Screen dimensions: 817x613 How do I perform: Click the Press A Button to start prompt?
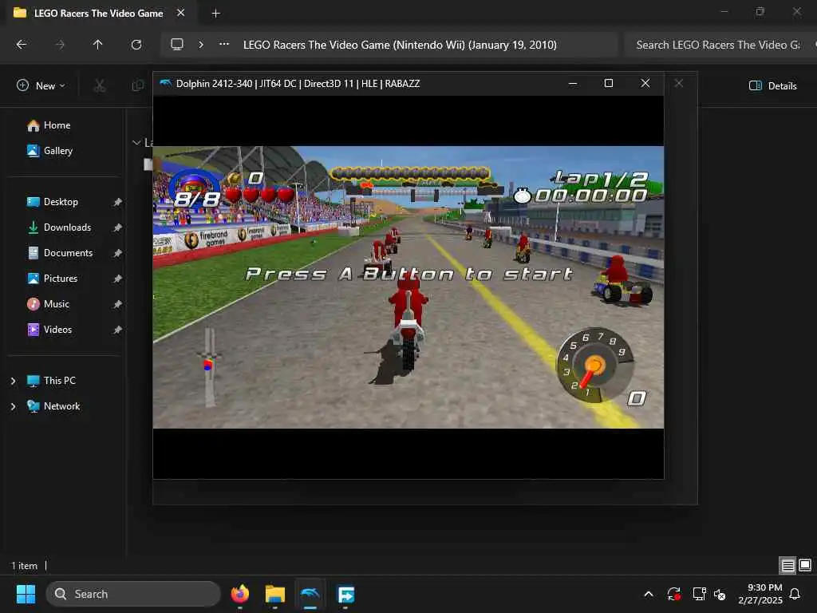(409, 274)
